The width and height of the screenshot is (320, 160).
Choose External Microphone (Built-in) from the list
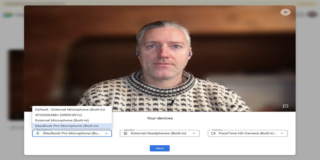(62, 120)
